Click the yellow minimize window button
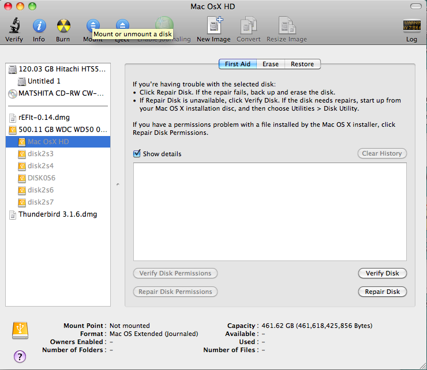 click(20, 6)
